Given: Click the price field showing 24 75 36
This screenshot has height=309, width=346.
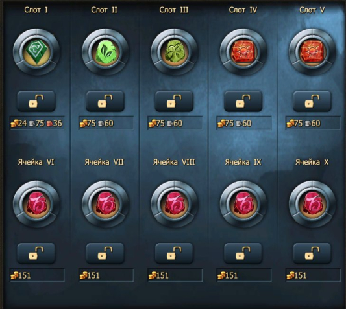Looking at the screenshot, I should click(x=37, y=123).
